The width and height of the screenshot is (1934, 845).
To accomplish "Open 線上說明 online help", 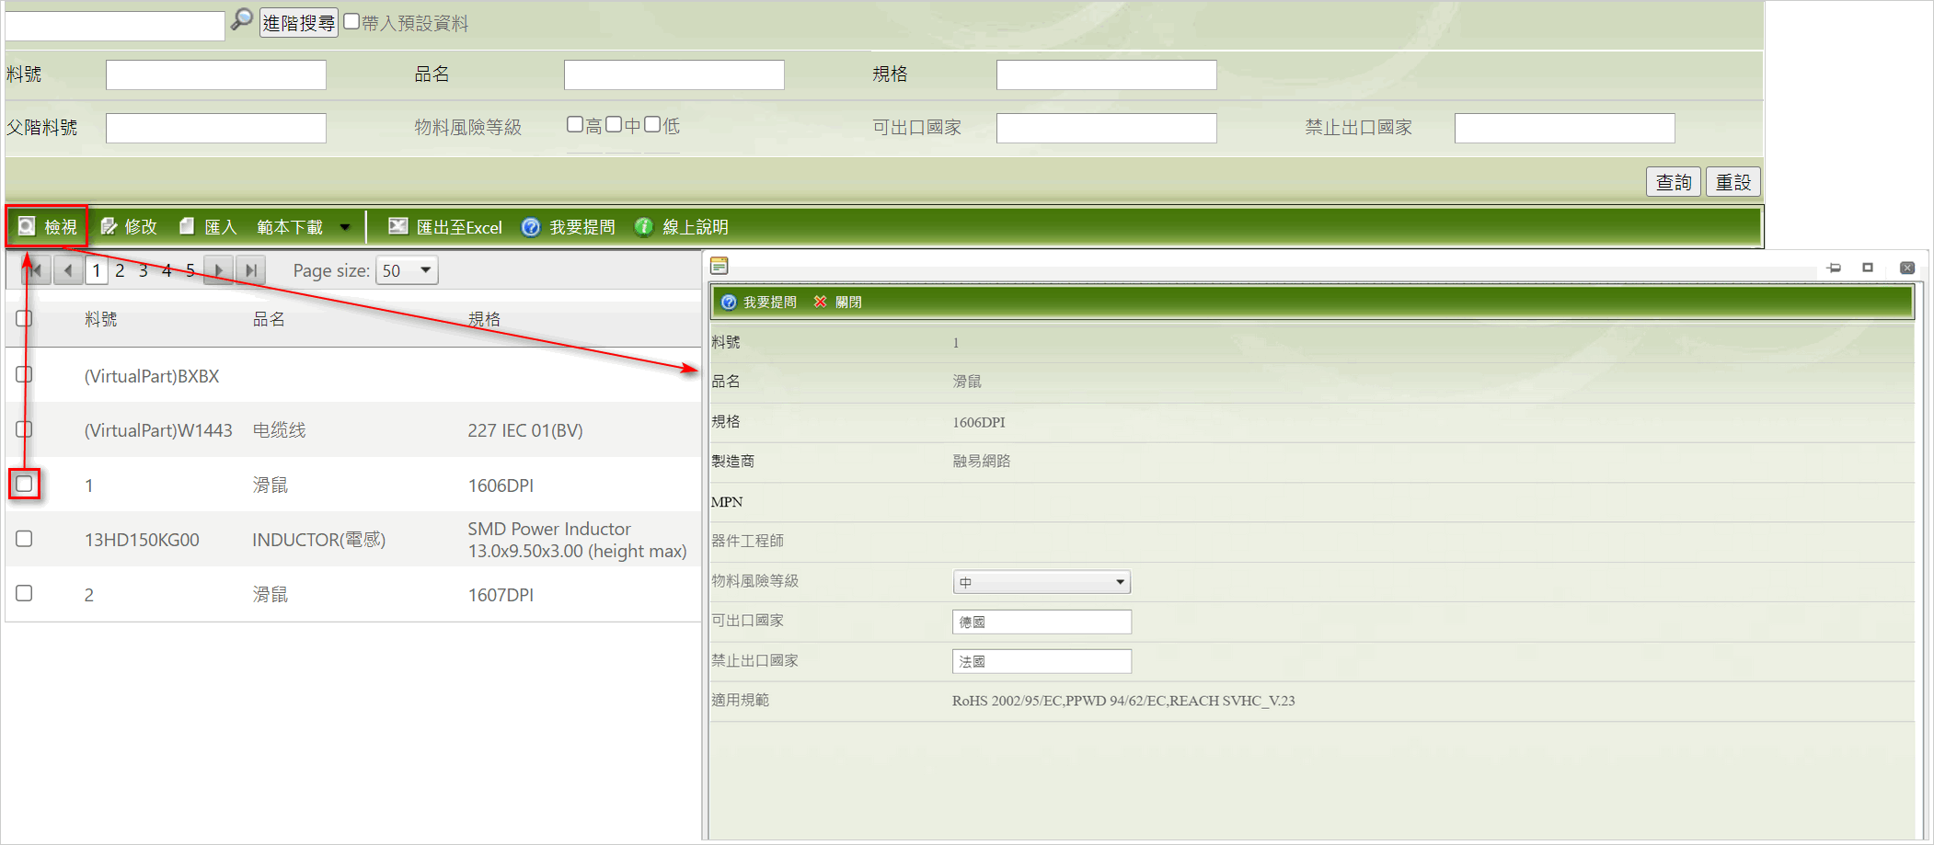I will tap(682, 226).
